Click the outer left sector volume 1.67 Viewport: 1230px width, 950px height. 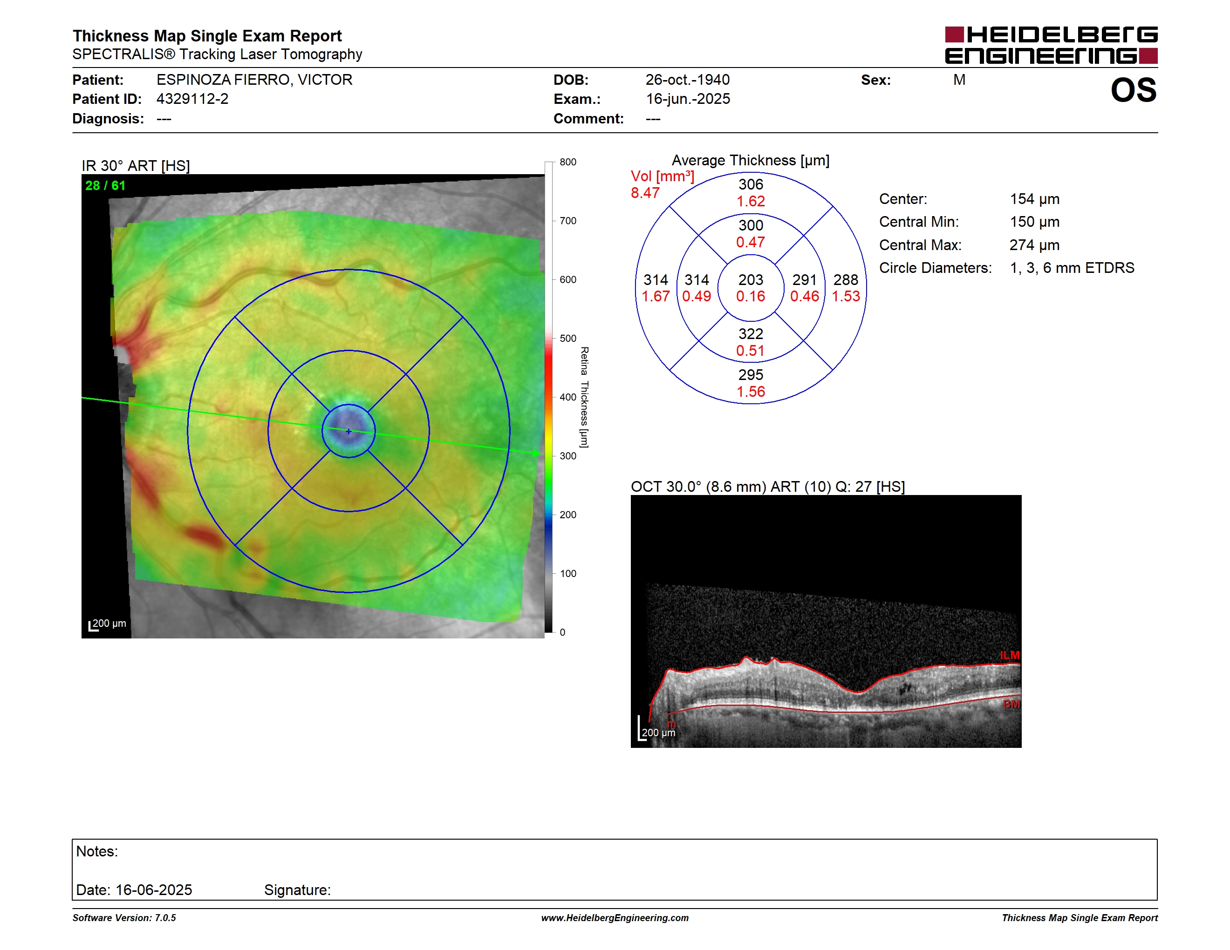point(656,296)
